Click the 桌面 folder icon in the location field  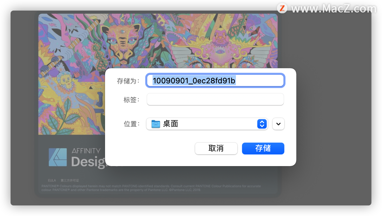pos(156,124)
